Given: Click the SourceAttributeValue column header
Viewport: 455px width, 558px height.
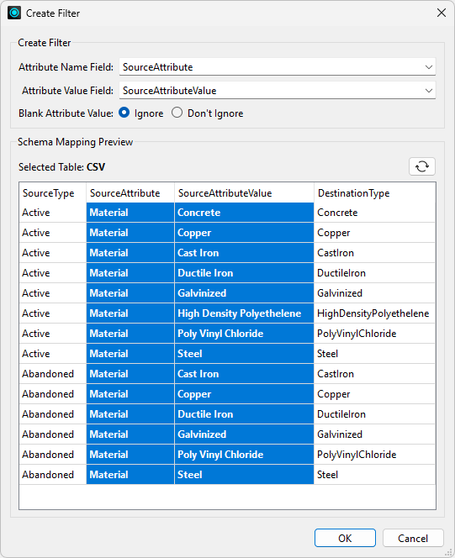Looking at the screenshot, I should click(x=244, y=193).
